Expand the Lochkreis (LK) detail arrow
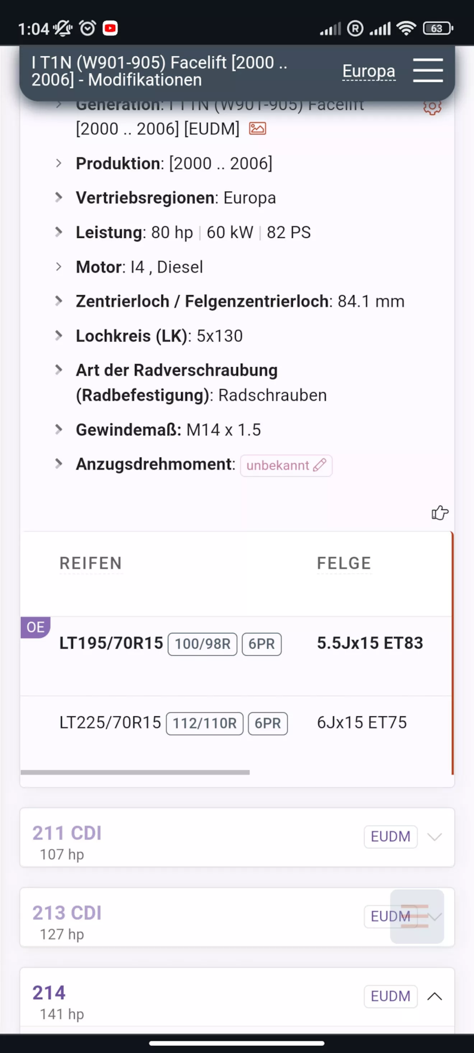474x1053 pixels. point(59,336)
